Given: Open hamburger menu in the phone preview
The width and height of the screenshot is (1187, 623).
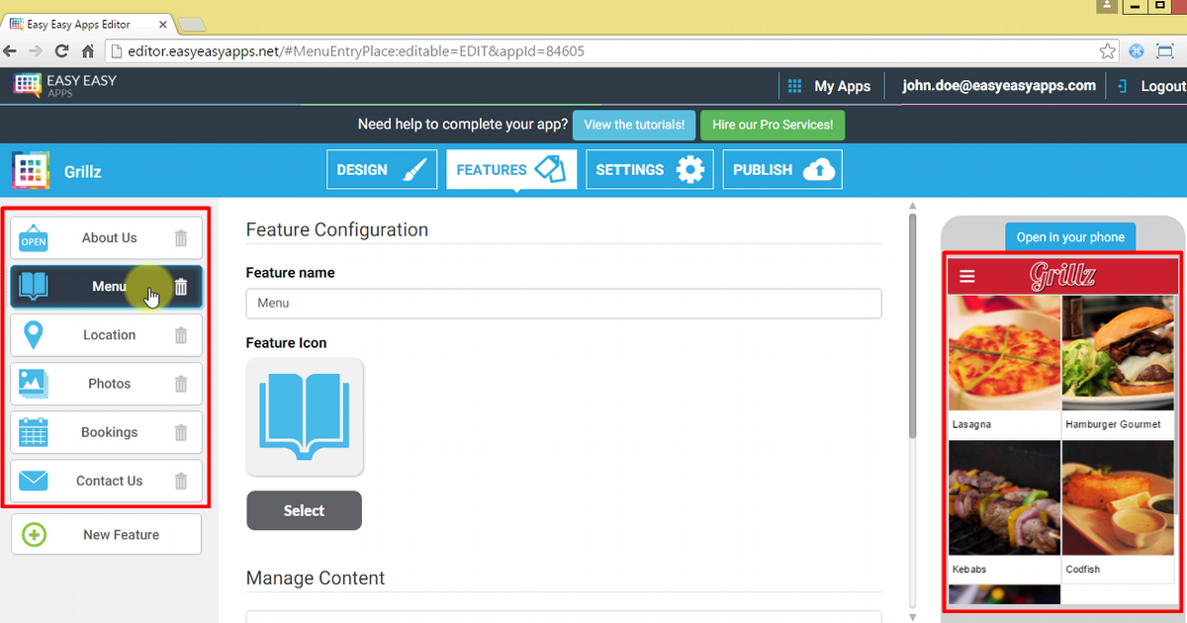Looking at the screenshot, I should click(967, 277).
